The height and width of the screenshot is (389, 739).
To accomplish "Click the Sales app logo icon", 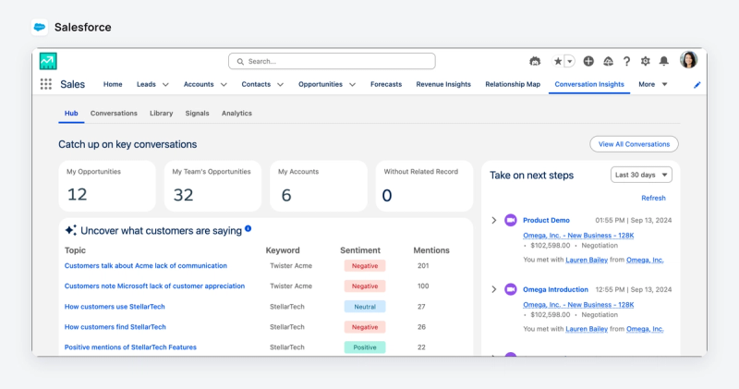I will 48,61.
